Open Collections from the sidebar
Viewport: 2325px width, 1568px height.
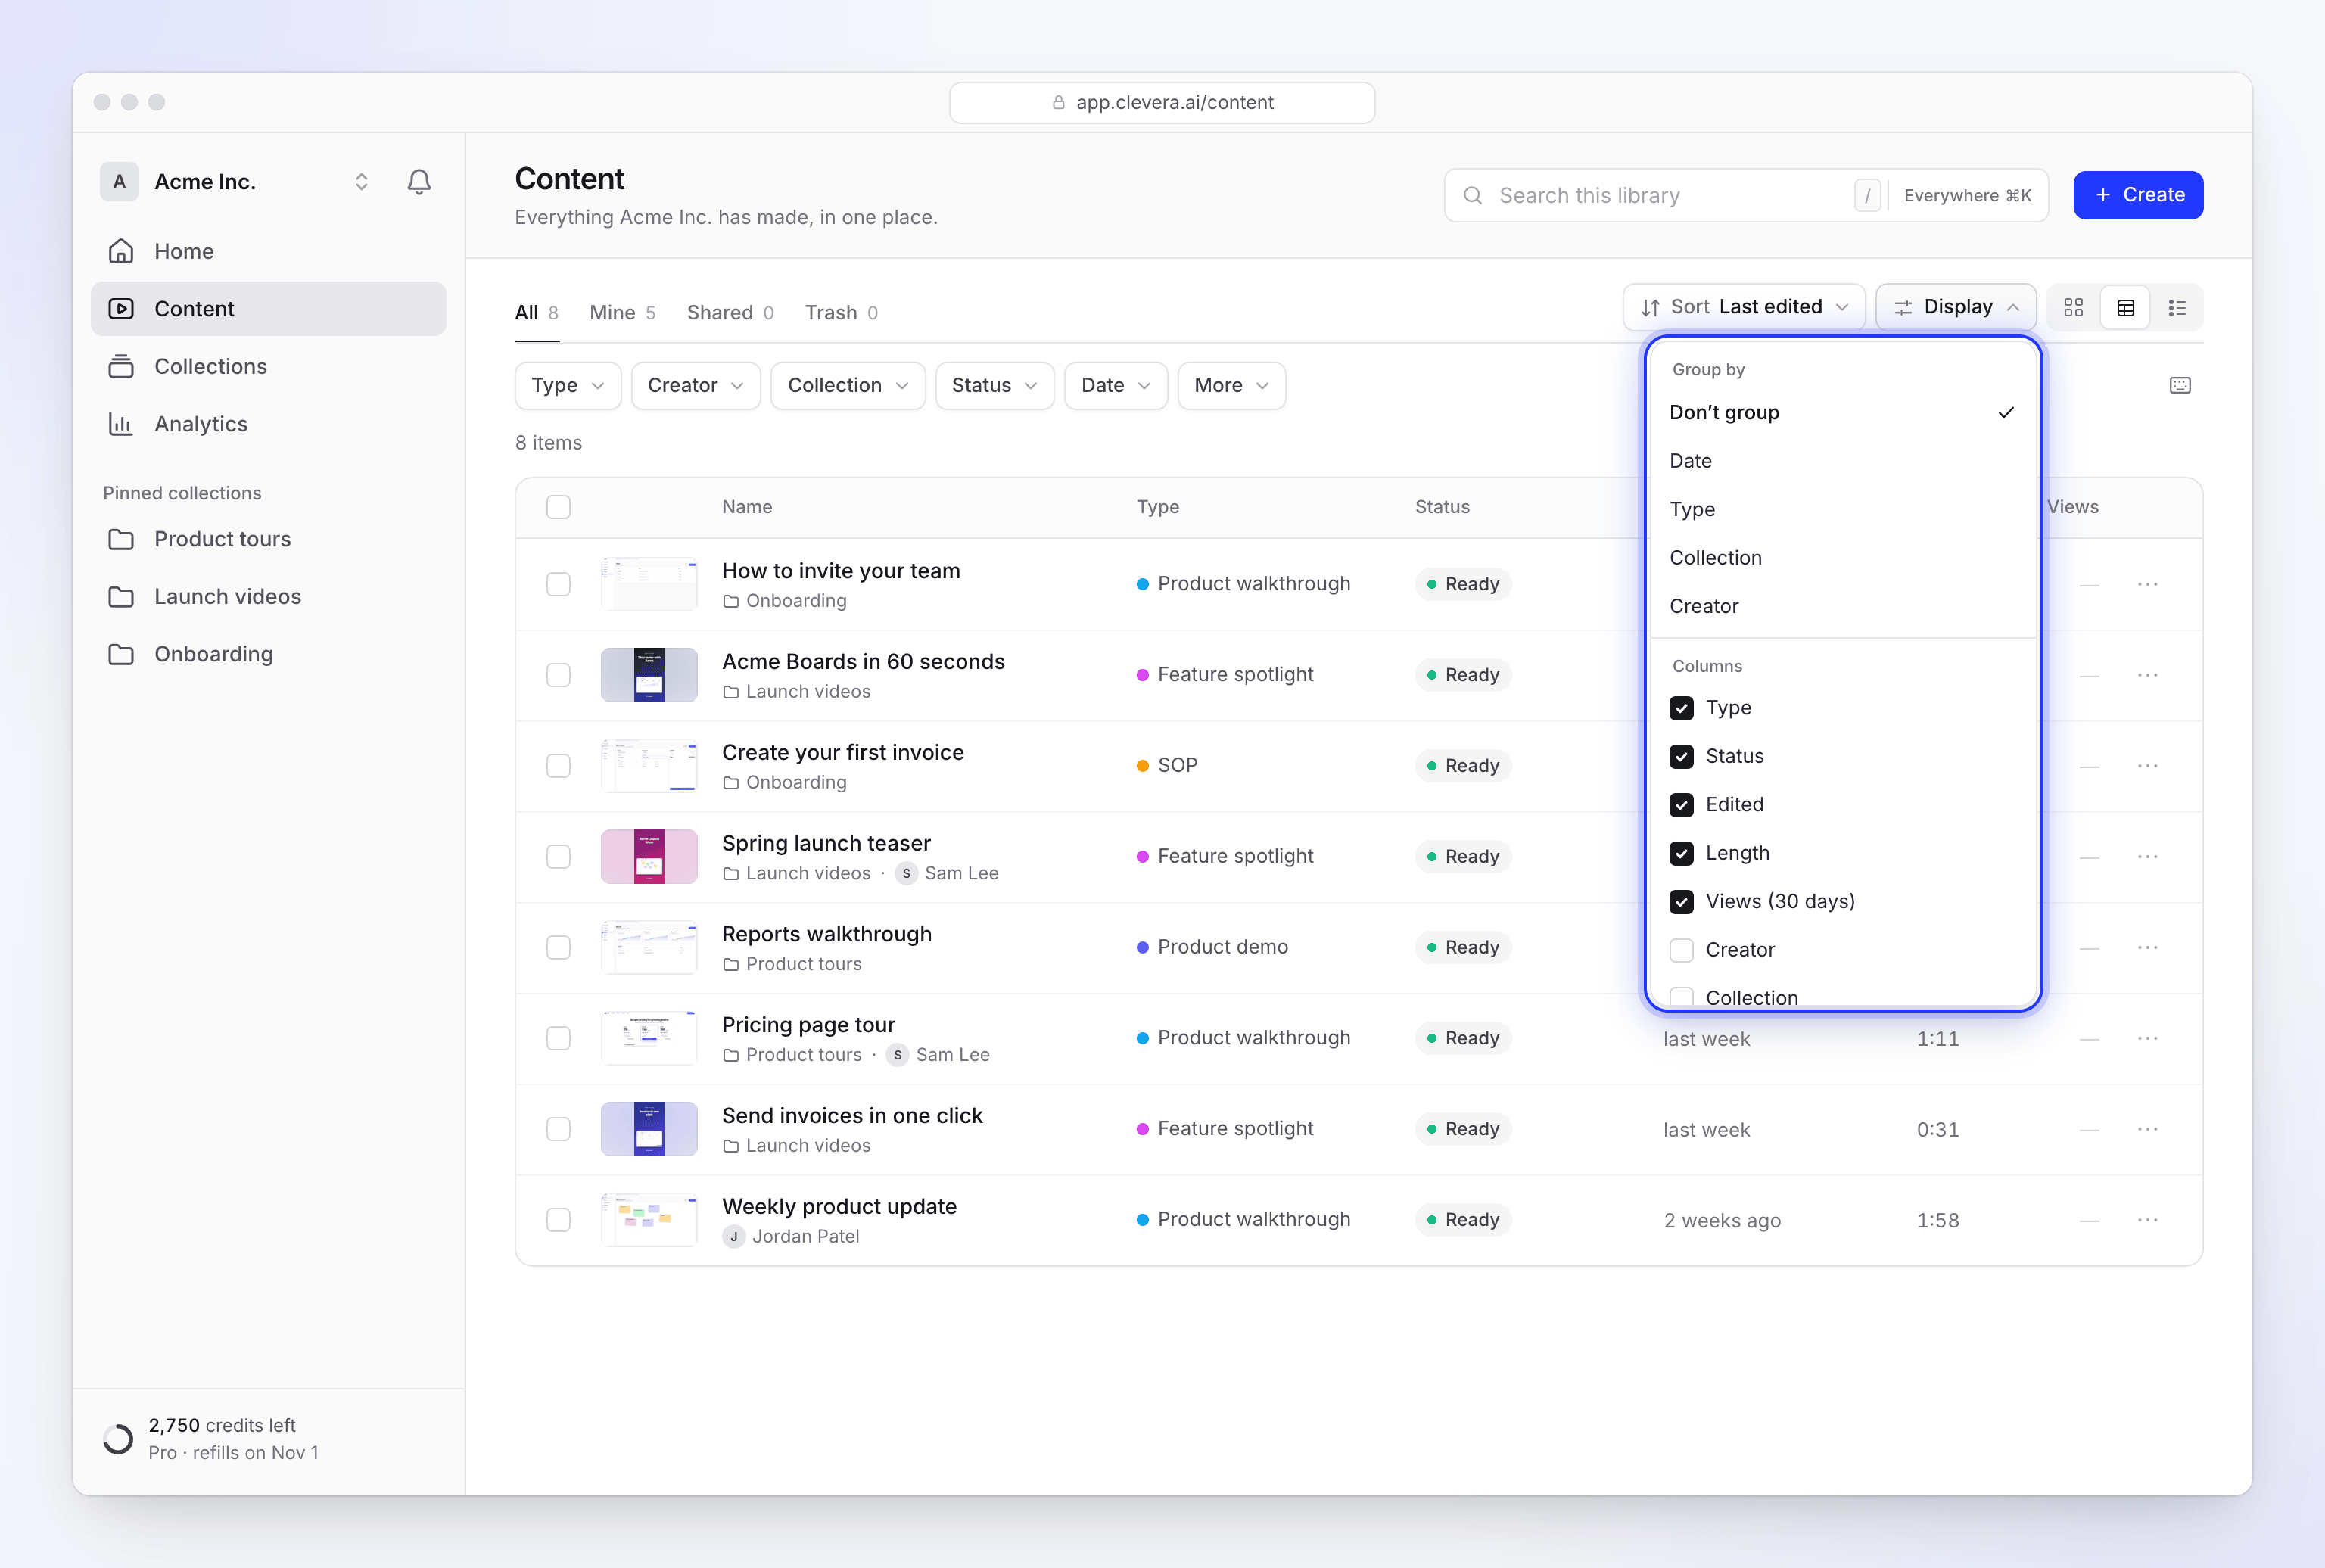pyautogui.click(x=268, y=366)
